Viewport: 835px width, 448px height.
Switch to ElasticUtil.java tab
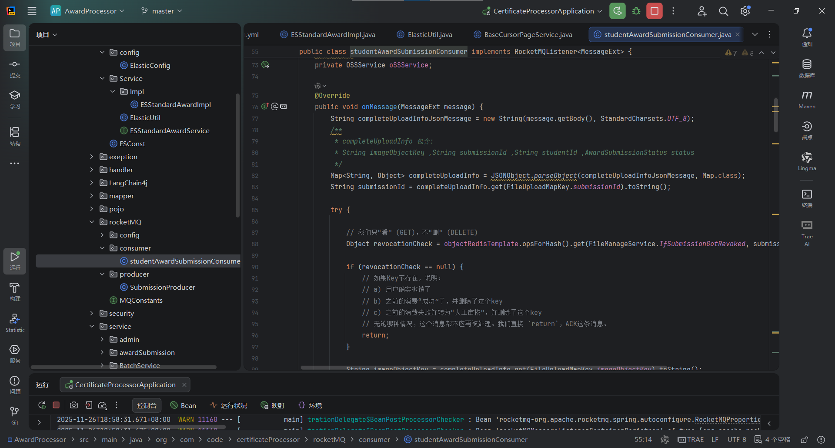[424, 34]
